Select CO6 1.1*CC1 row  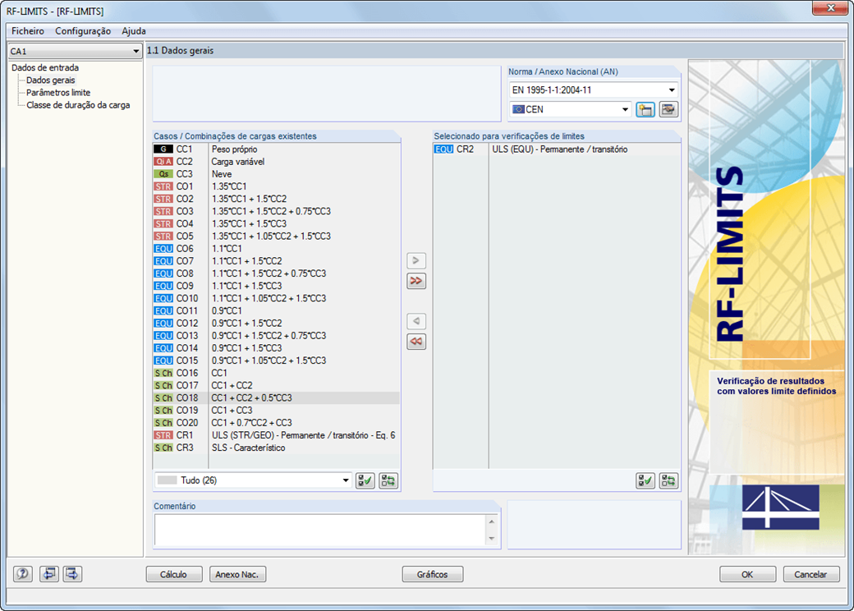276,248
